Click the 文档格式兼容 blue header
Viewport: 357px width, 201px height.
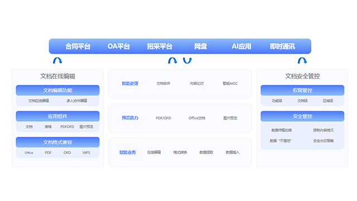point(57,142)
